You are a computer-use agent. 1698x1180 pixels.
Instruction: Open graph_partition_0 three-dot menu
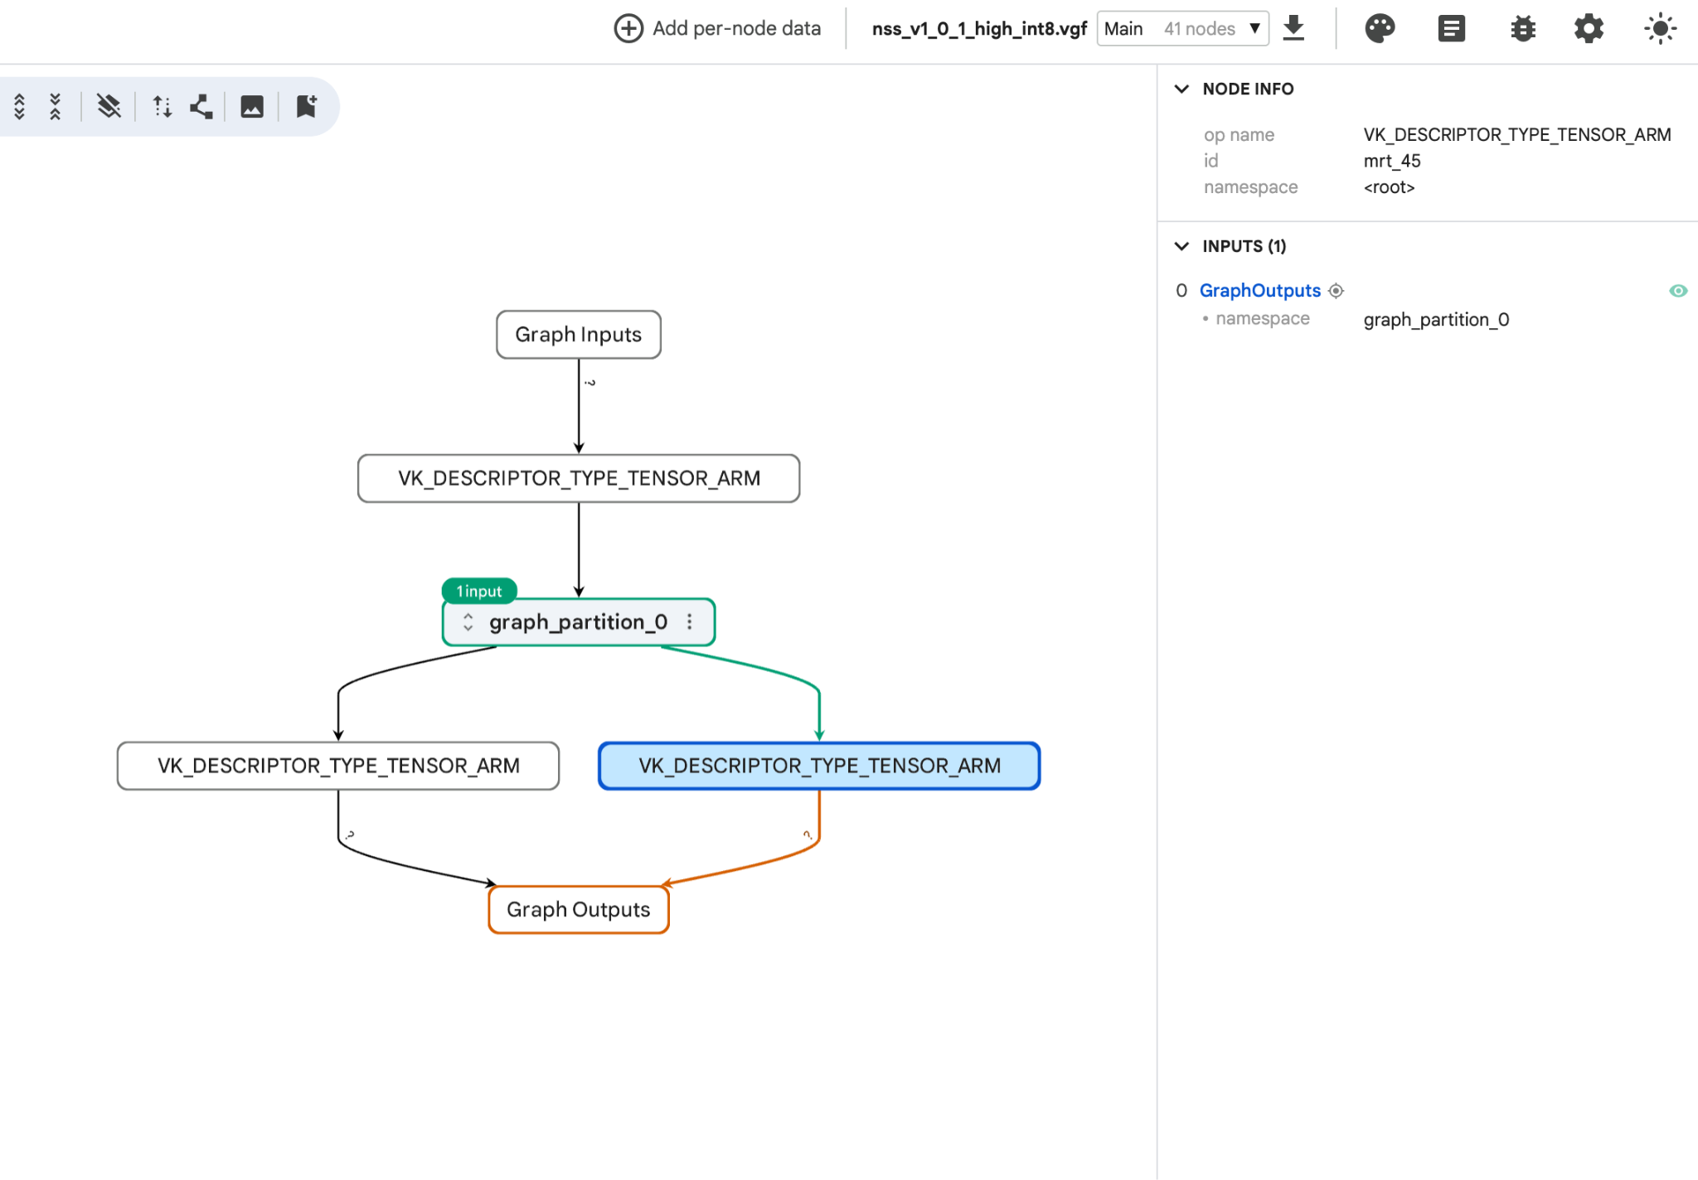690,622
